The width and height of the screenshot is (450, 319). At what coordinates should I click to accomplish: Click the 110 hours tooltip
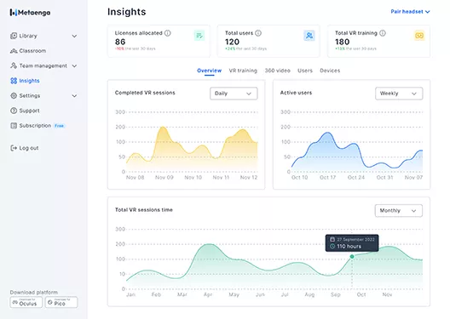tap(352, 242)
